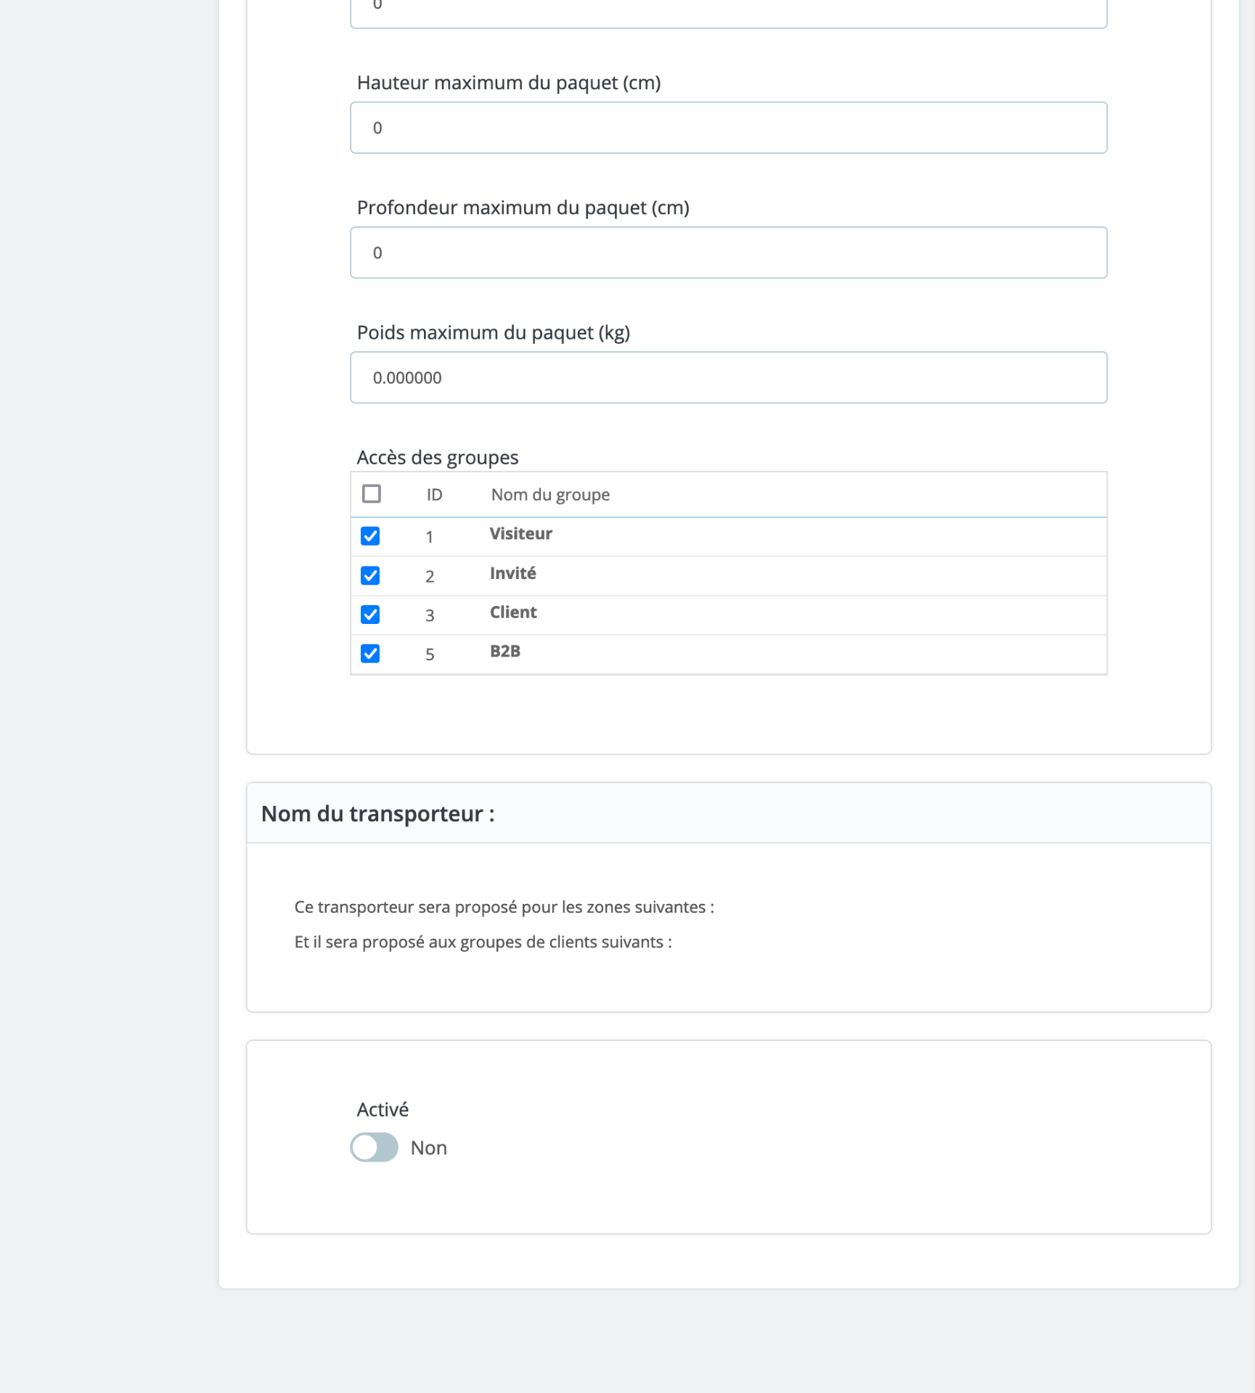This screenshot has width=1255, height=1393.
Task: Uncheck the Invité group checkbox
Action: coord(370,575)
